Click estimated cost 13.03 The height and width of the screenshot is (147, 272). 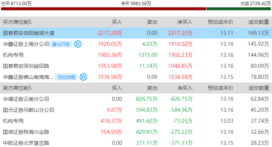click(227, 121)
